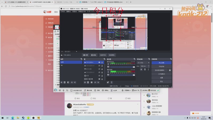This screenshot has height=120, width=213.
Task: Mute the 桌面音频 speaker icon
Action: (108, 75)
